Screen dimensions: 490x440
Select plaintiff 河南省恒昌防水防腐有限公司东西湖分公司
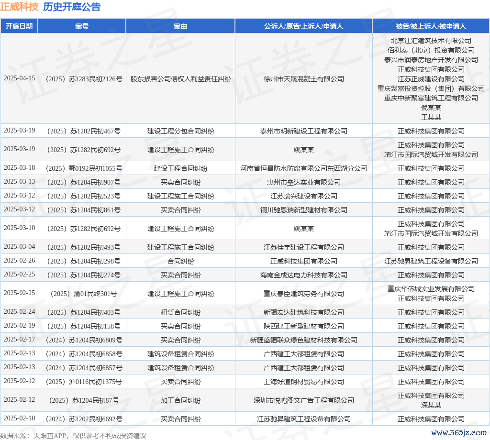point(304,169)
